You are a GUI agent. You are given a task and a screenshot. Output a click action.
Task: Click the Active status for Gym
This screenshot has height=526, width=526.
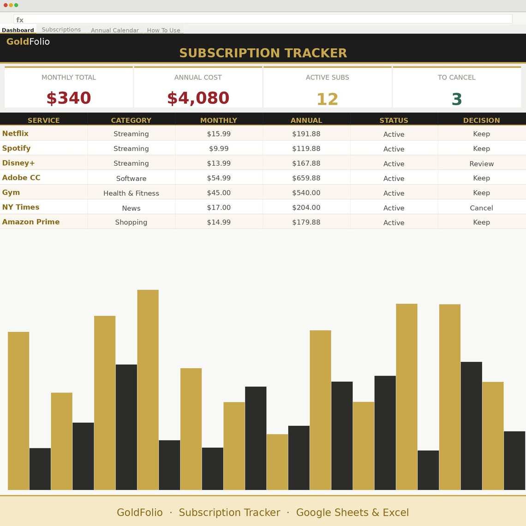coord(394,193)
